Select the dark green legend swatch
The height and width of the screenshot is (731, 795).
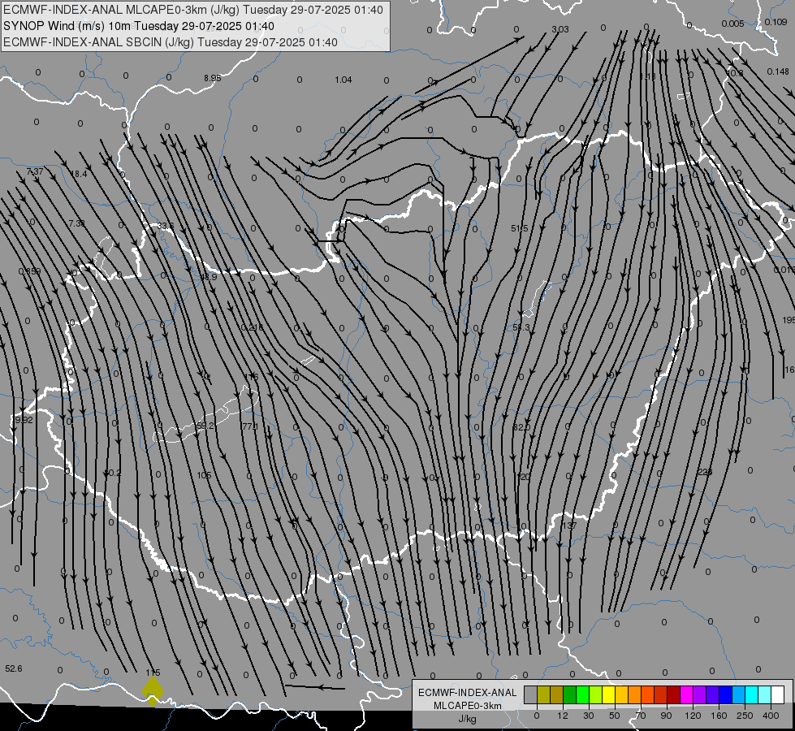tap(569, 695)
